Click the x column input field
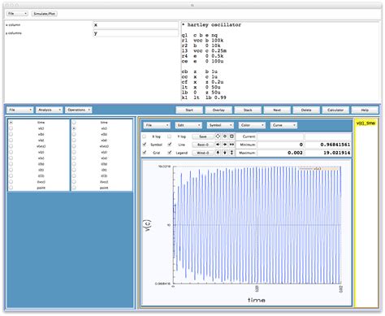 [x=136, y=25]
